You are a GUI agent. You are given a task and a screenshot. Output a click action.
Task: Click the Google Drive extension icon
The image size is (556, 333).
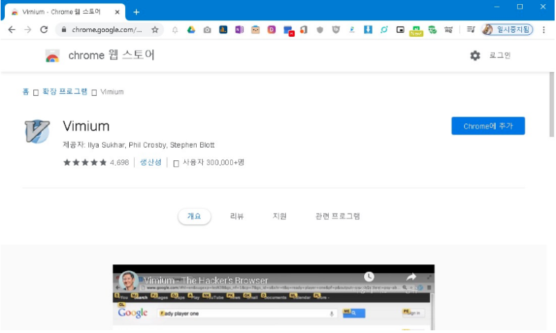tap(191, 30)
